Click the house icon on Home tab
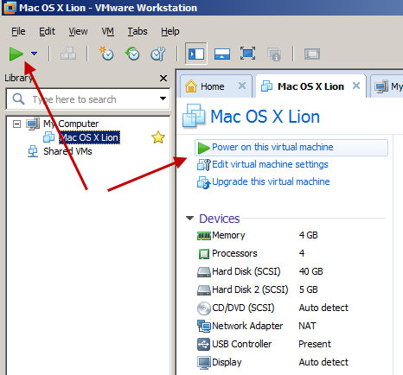 [x=190, y=86]
